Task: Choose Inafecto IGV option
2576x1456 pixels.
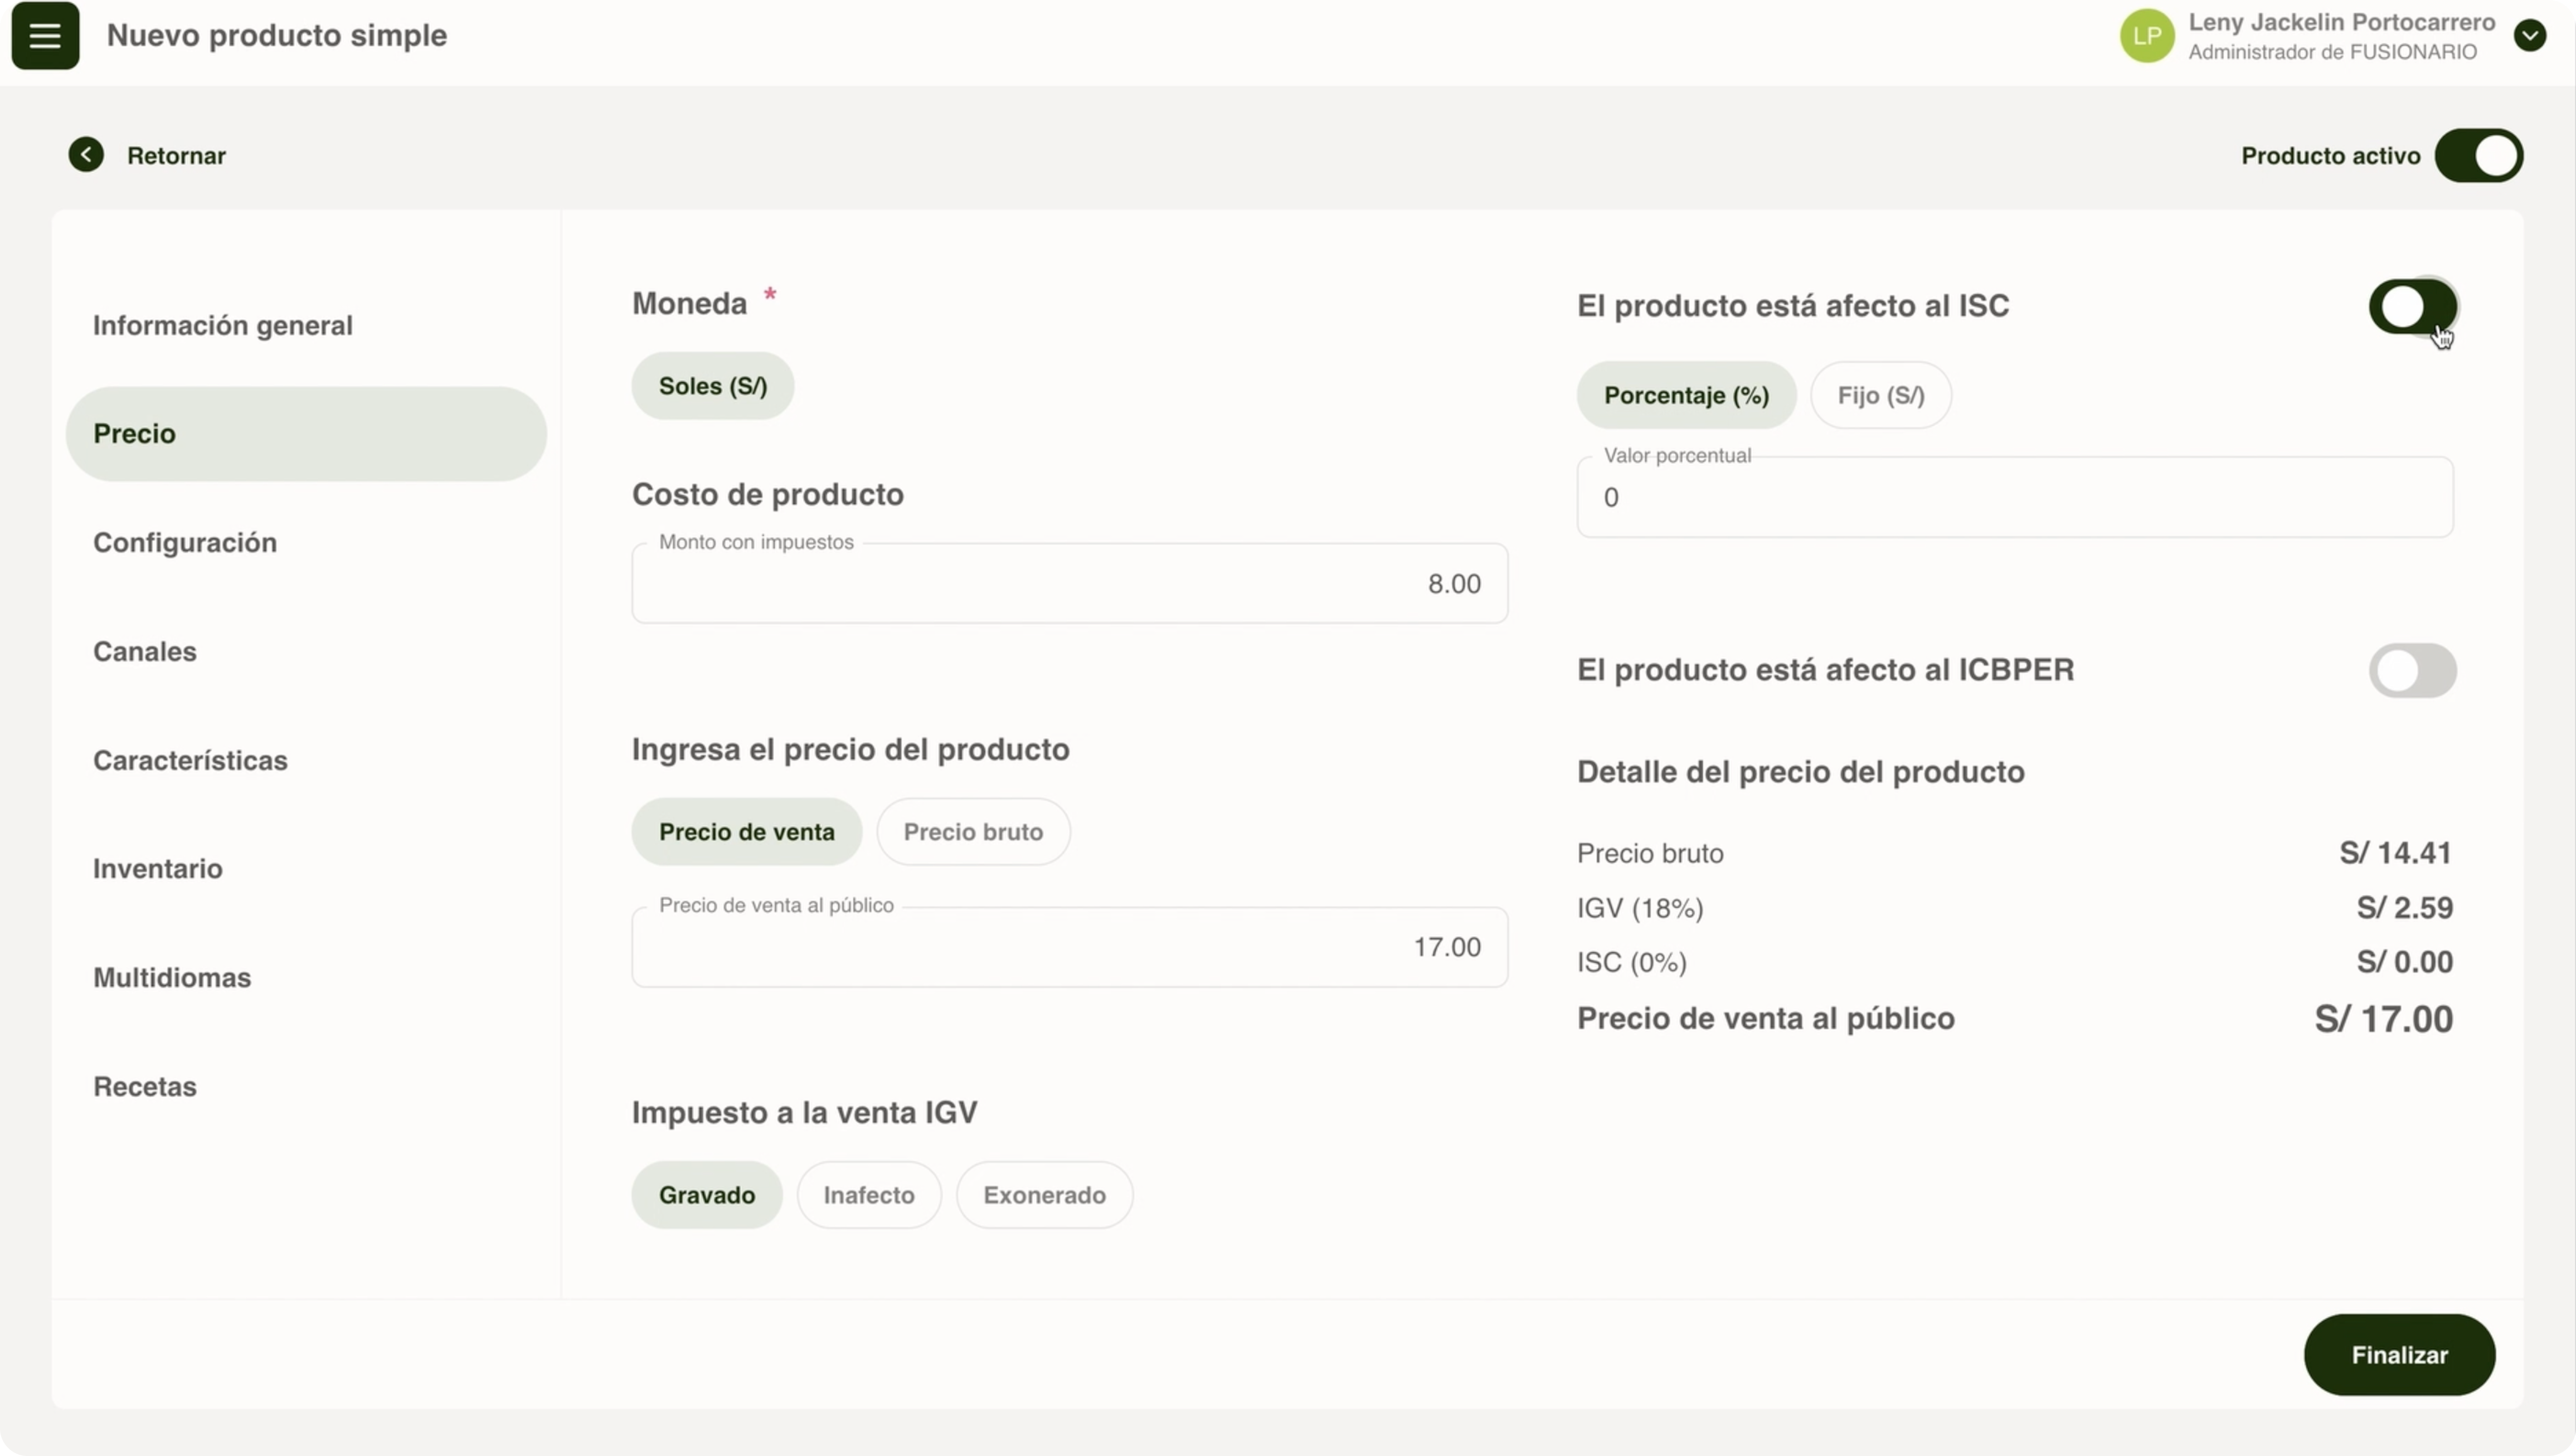Action: coord(868,1195)
